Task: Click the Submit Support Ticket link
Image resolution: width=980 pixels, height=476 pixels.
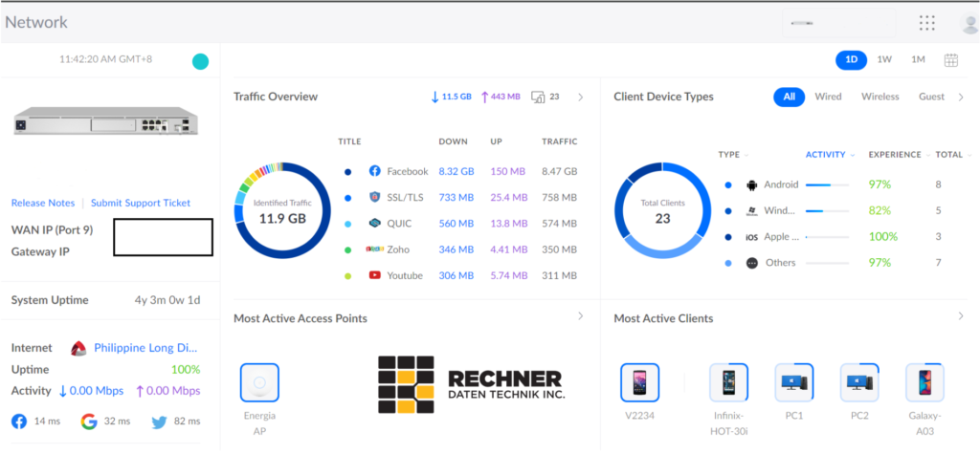Action: [141, 203]
